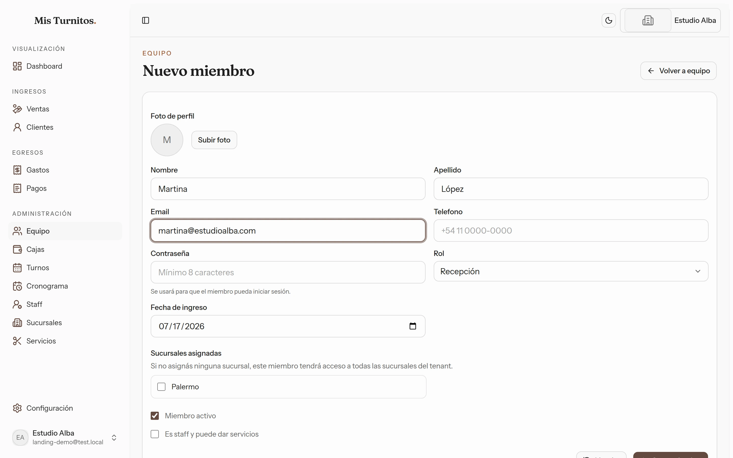Click the Fecha de ingreso date field
733x458 pixels.
(288, 326)
